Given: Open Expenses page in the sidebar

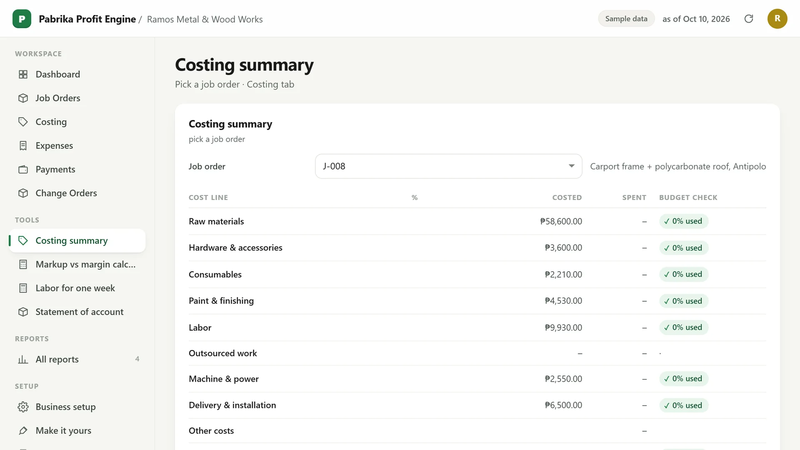Looking at the screenshot, I should 77,145.
